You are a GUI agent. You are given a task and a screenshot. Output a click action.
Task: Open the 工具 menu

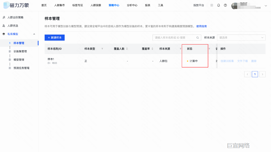point(160,5)
